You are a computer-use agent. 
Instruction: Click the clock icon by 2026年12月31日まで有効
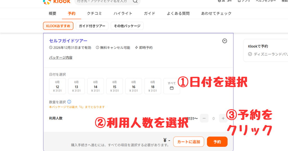tap(51, 47)
